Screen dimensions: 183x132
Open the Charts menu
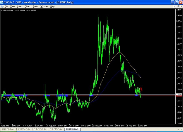point(28,6)
